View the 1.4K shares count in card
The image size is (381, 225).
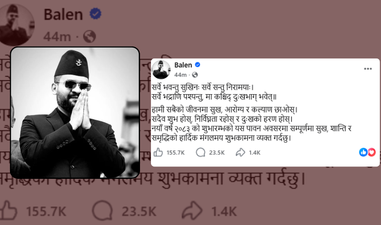point(254,153)
